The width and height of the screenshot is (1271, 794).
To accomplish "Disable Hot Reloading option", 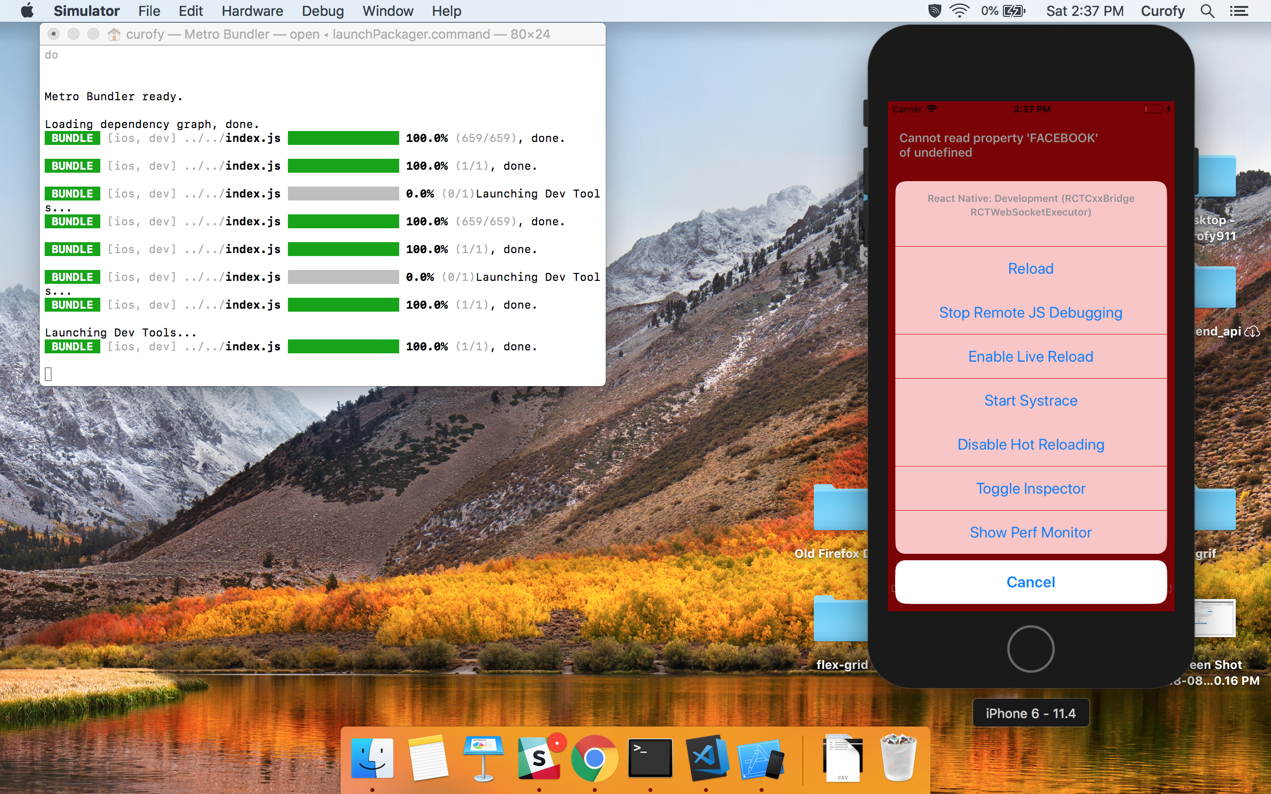I will (x=1030, y=444).
